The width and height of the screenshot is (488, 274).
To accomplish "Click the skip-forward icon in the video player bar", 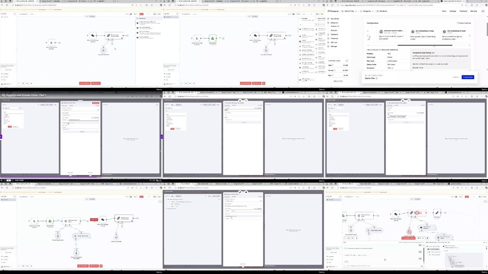I will pos(13,180).
